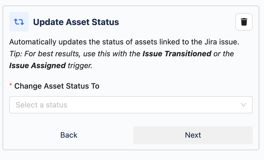Image resolution: width=264 pixels, height=160 pixels.
Task: Click the words 'or the' in the tip
Action: click(224, 54)
